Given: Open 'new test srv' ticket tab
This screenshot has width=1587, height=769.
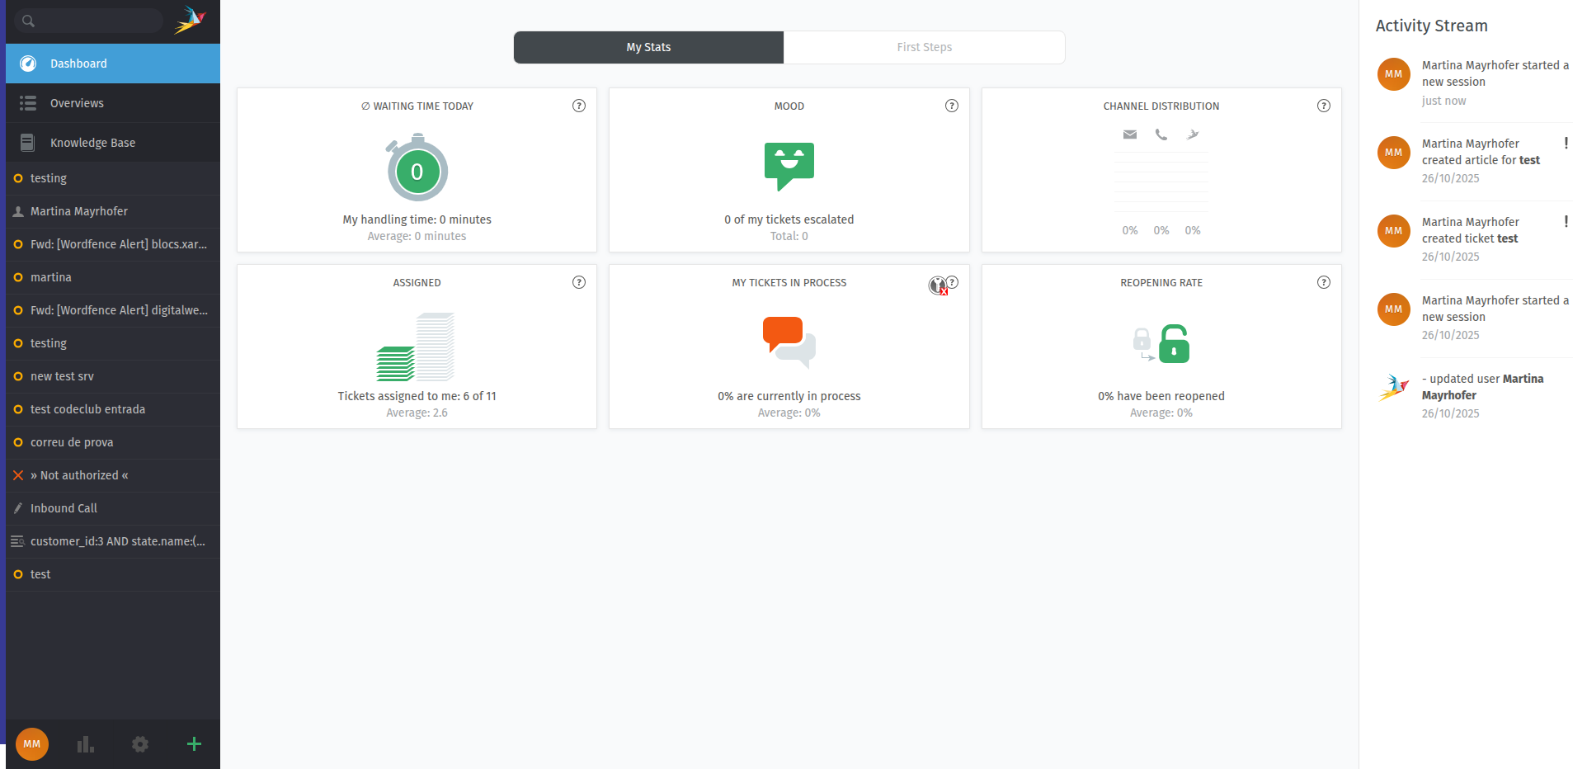Looking at the screenshot, I should (62, 376).
